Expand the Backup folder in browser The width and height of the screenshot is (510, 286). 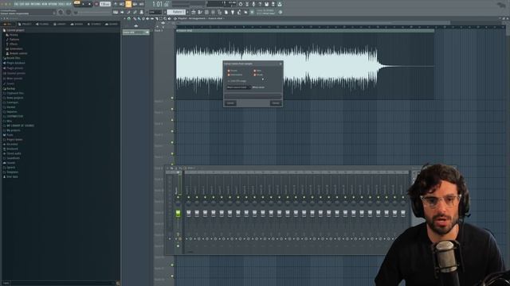click(10, 88)
